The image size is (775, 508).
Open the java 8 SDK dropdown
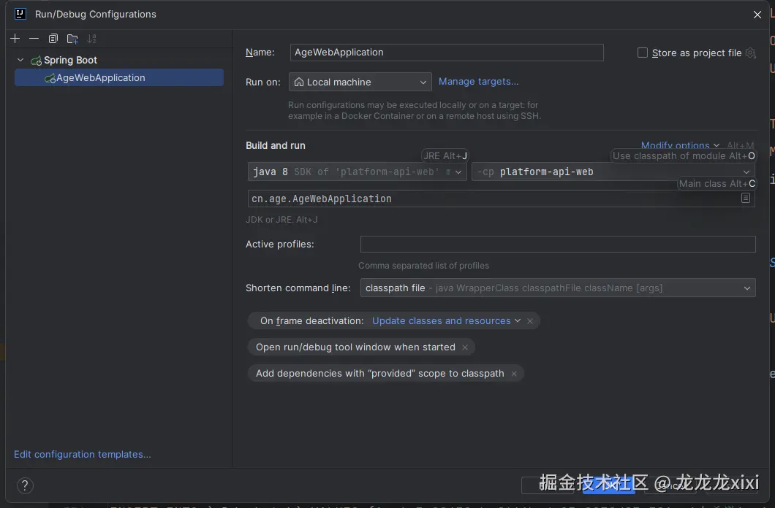pos(357,172)
